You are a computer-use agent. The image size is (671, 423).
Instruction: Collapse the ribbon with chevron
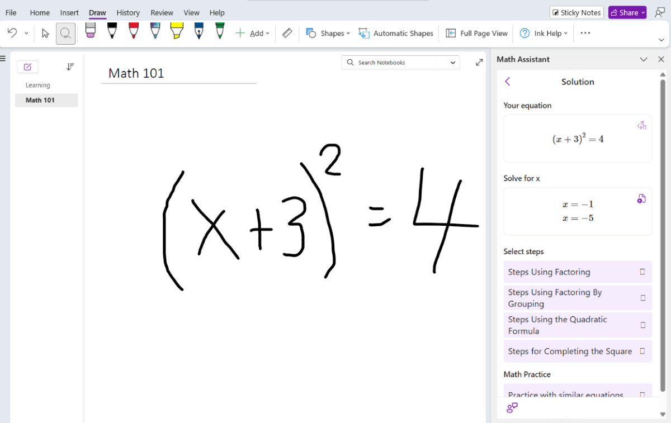(661, 40)
